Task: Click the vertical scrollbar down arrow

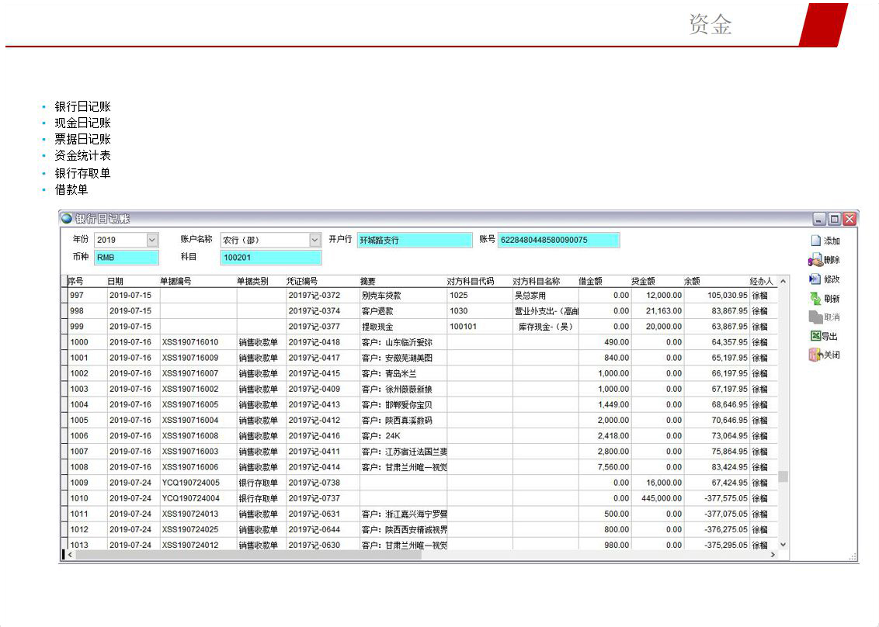Action: 783,544
